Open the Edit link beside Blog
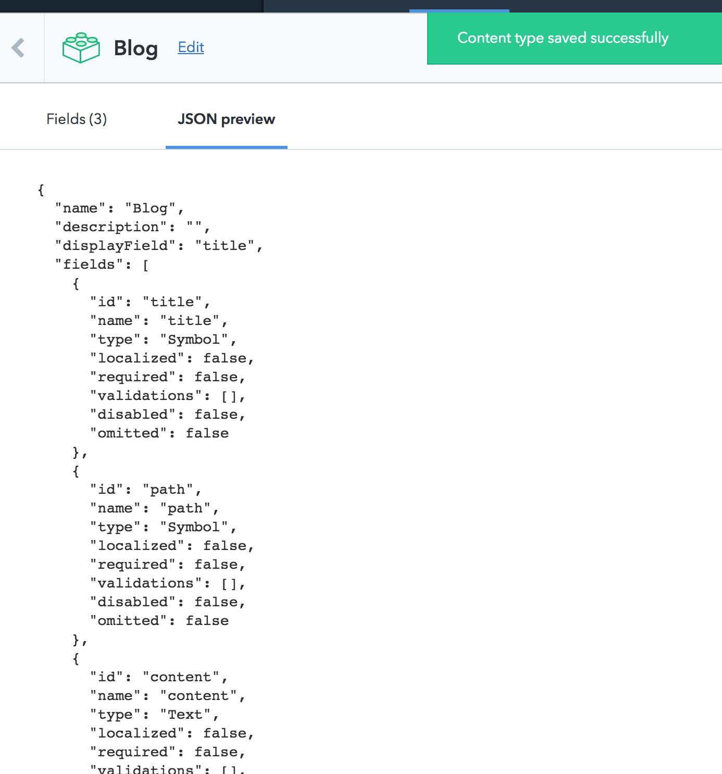 [191, 47]
